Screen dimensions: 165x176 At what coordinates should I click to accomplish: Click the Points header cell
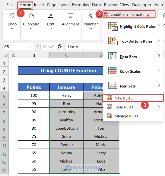34,87
